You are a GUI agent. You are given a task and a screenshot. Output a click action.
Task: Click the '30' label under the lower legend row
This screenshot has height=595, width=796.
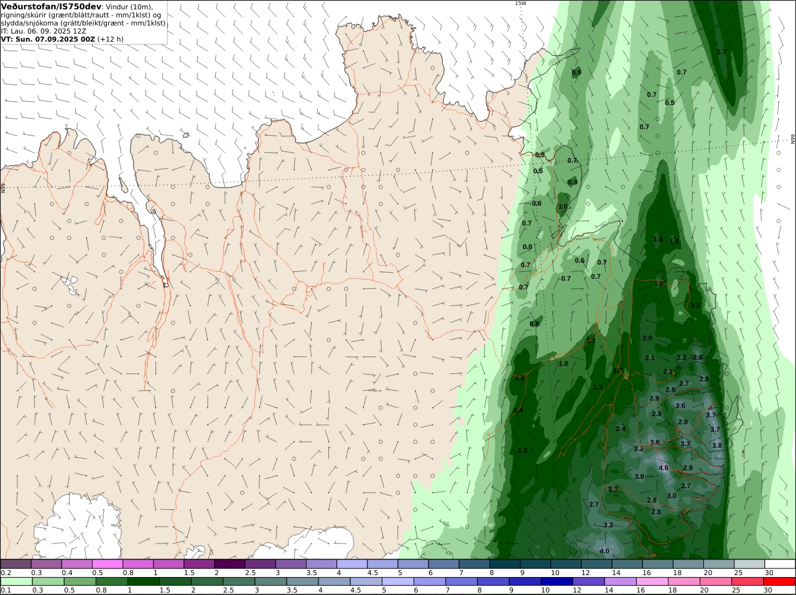[767, 590]
